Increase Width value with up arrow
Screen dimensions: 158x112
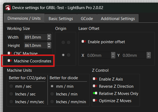coord(49,36)
